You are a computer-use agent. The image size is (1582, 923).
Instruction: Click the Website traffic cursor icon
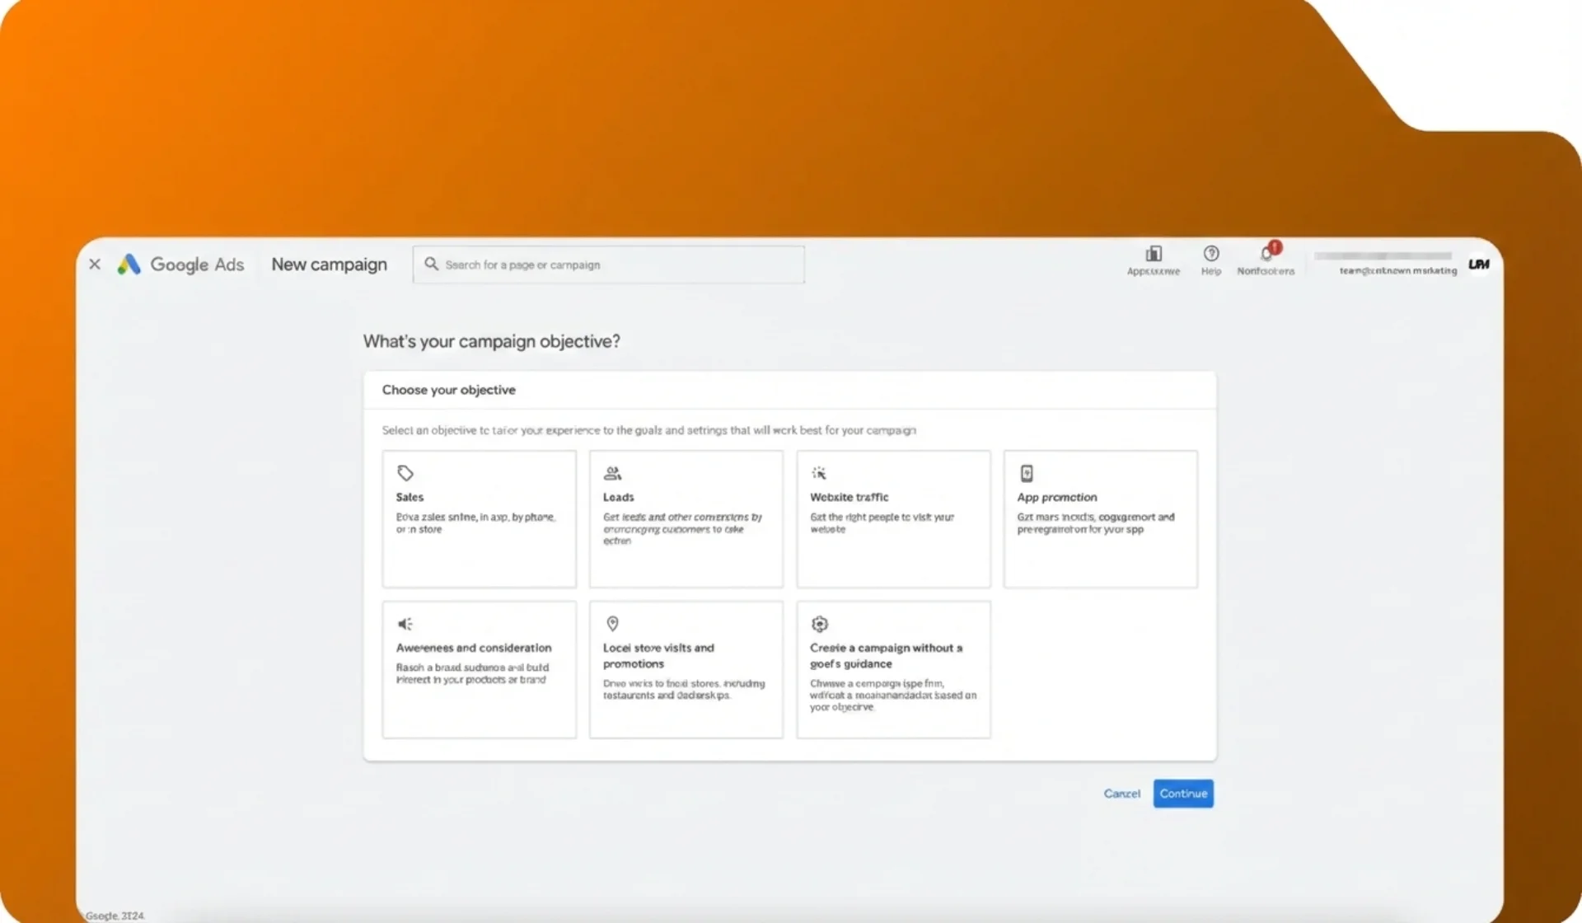(819, 473)
